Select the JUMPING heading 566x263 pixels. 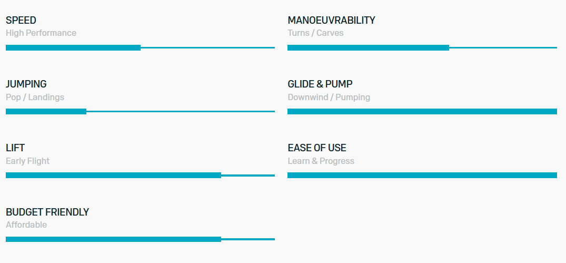(x=26, y=84)
